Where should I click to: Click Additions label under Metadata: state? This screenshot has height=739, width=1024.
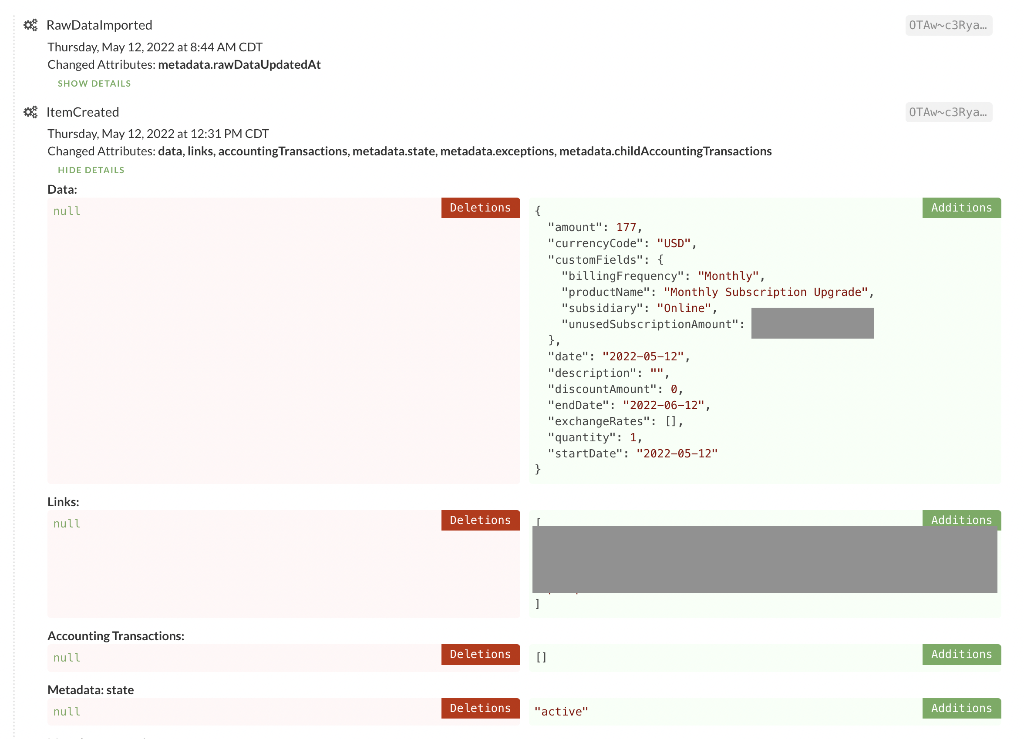[x=961, y=708]
